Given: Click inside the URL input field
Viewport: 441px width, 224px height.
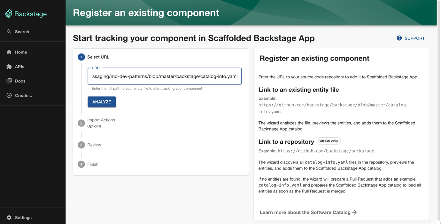Looking at the screenshot, I should (164, 76).
